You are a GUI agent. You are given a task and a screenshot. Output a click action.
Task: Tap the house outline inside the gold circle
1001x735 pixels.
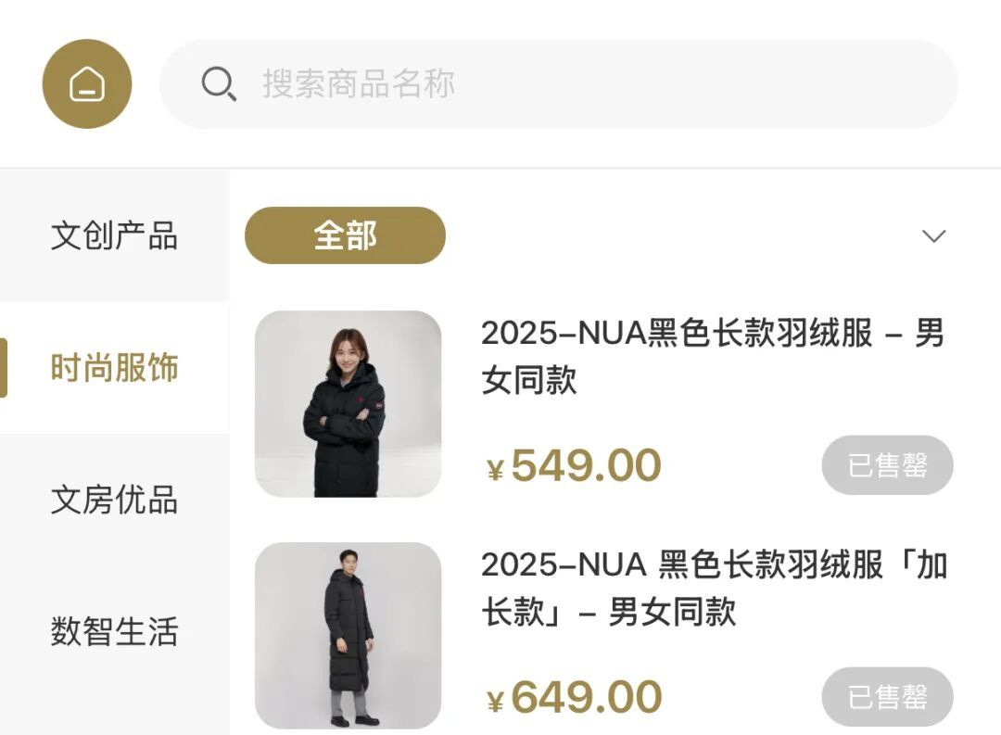[86, 82]
